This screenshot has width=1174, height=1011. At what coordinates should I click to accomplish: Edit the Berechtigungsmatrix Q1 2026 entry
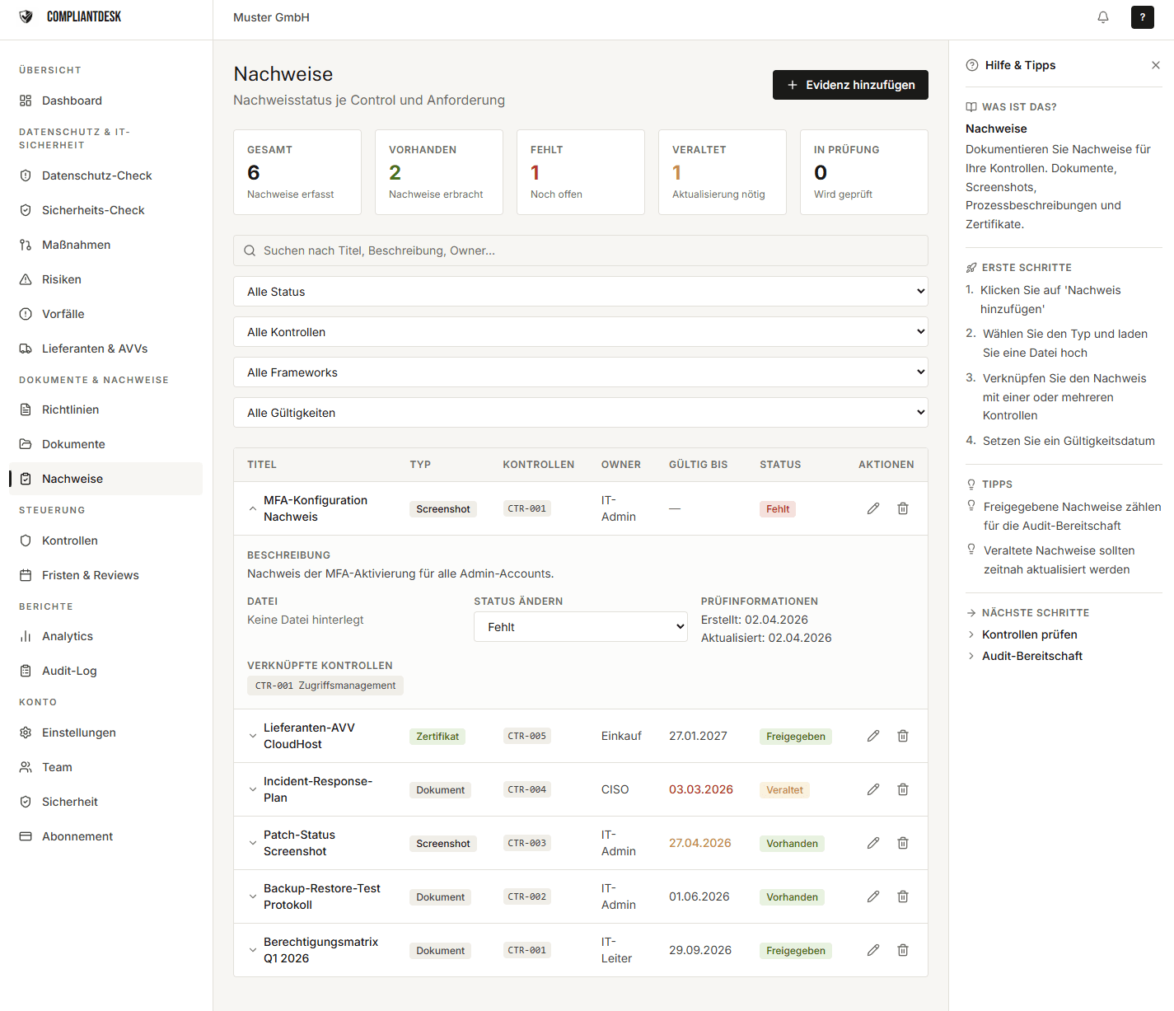(x=872, y=950)
